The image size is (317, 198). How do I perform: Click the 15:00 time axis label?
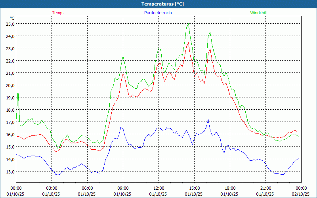coord(195,188)
